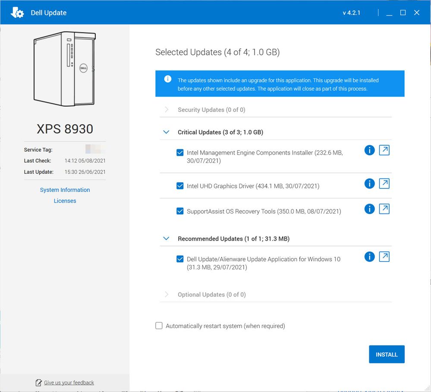
Task: Click the Recommended Updates (1 of 1; 31.3 MB) heading text
Action: coord(234,239)
